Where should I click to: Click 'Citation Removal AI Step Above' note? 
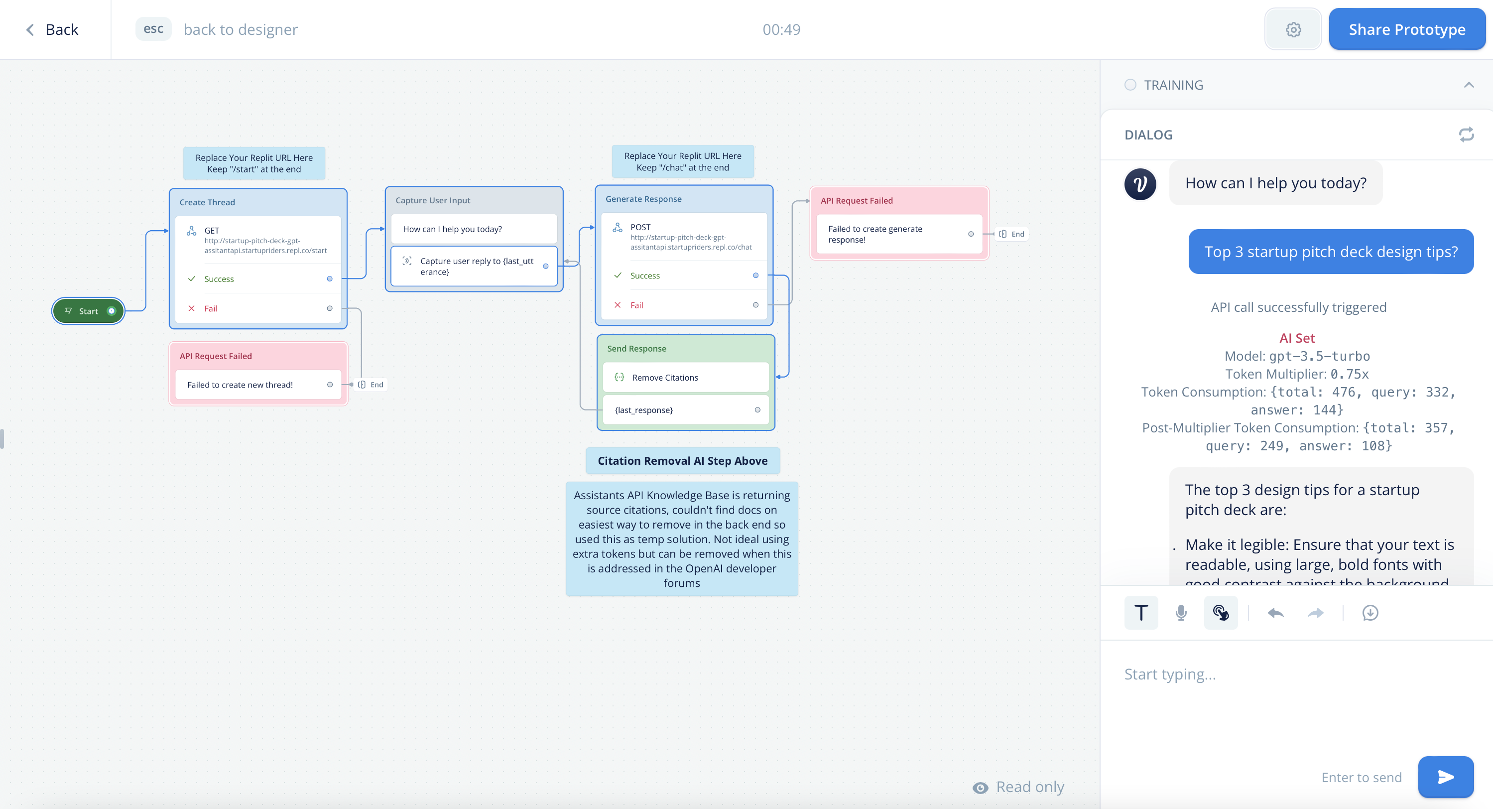682,461
